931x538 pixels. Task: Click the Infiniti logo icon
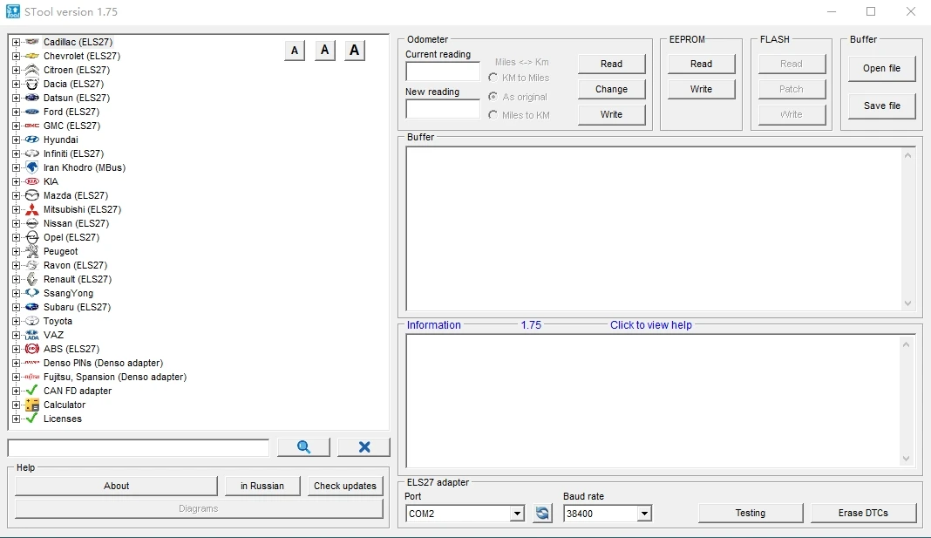(32, 153)
